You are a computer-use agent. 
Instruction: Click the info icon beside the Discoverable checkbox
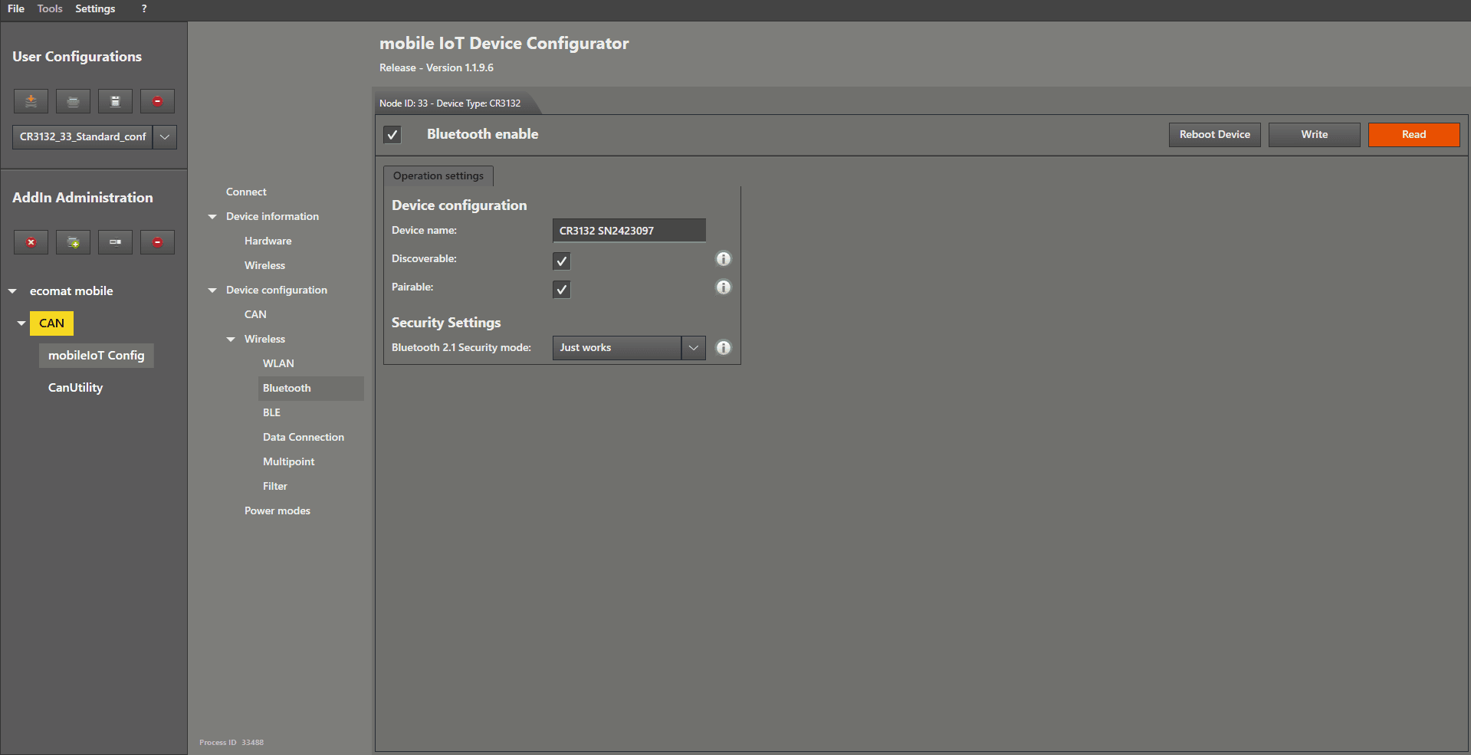(x=723, y=259)
